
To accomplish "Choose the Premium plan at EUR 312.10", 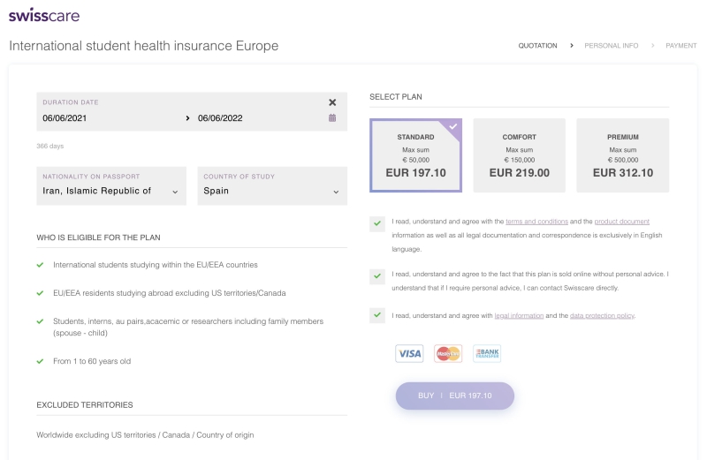I will coord(622,155).
